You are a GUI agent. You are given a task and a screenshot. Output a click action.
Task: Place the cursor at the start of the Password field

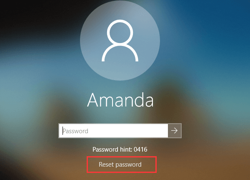click(62, 131)
